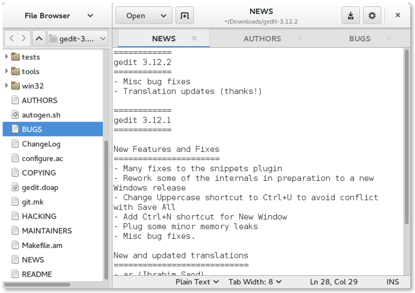Expand the win32 folder tree

click(x=7, y=86)
